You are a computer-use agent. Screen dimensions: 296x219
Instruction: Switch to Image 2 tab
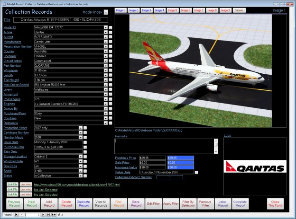(133, 10)
